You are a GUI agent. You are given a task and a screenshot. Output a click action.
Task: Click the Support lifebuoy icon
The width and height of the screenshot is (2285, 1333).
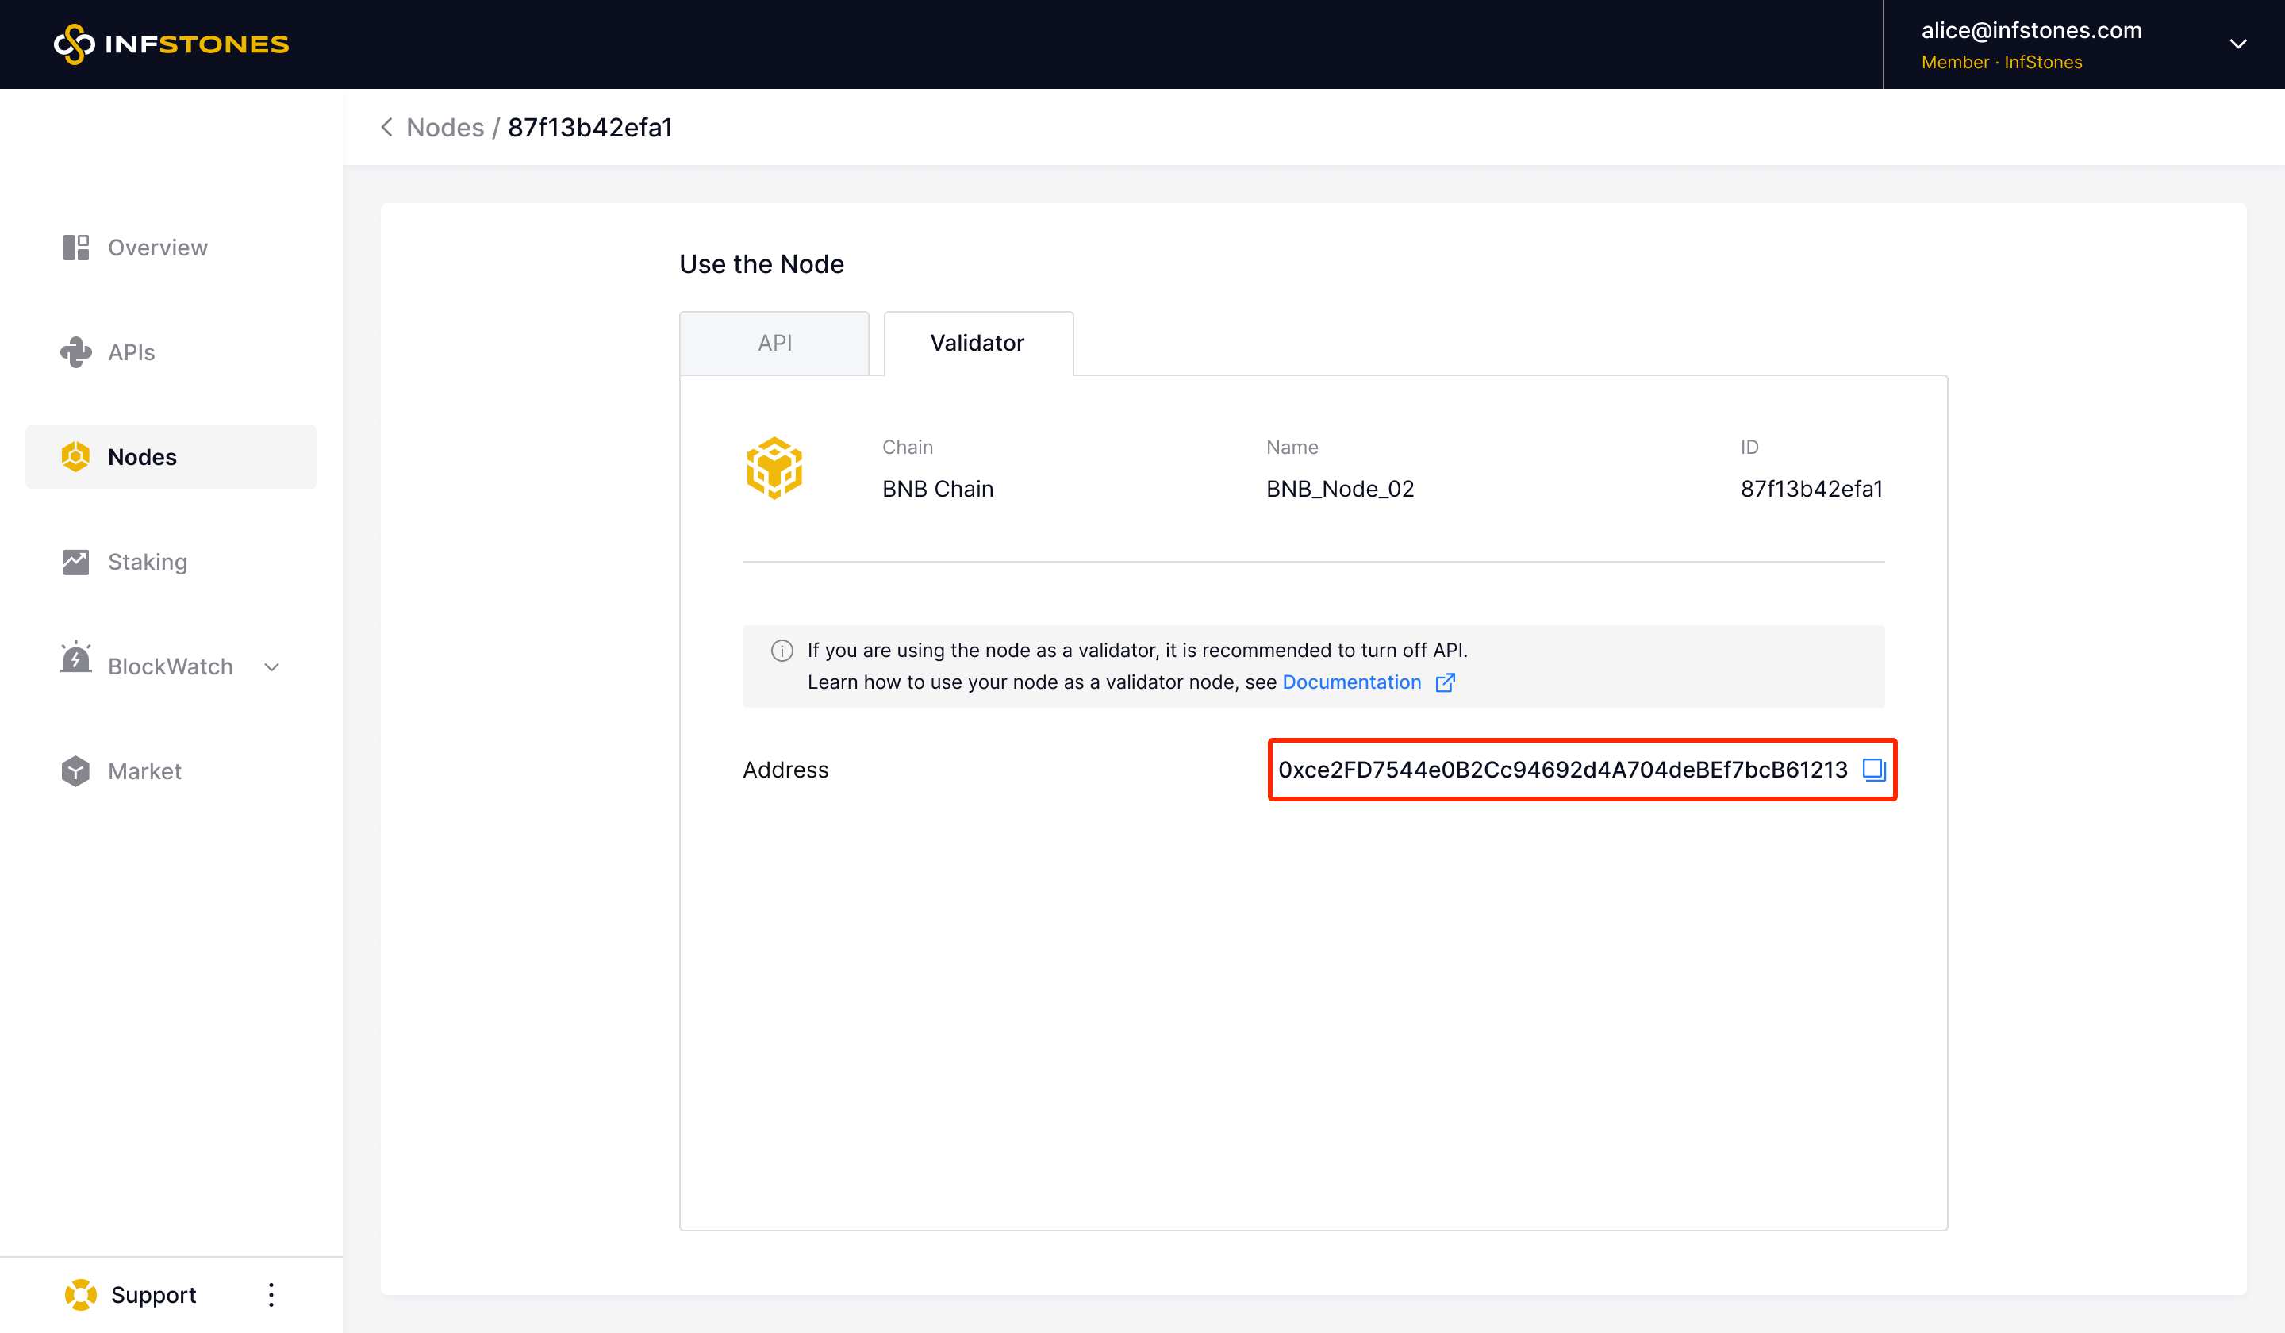(81, 1294)
